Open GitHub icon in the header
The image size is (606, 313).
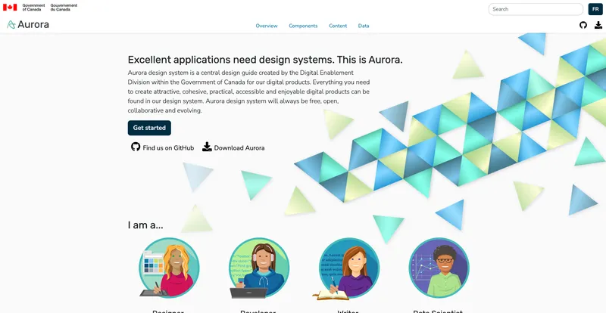583,25
